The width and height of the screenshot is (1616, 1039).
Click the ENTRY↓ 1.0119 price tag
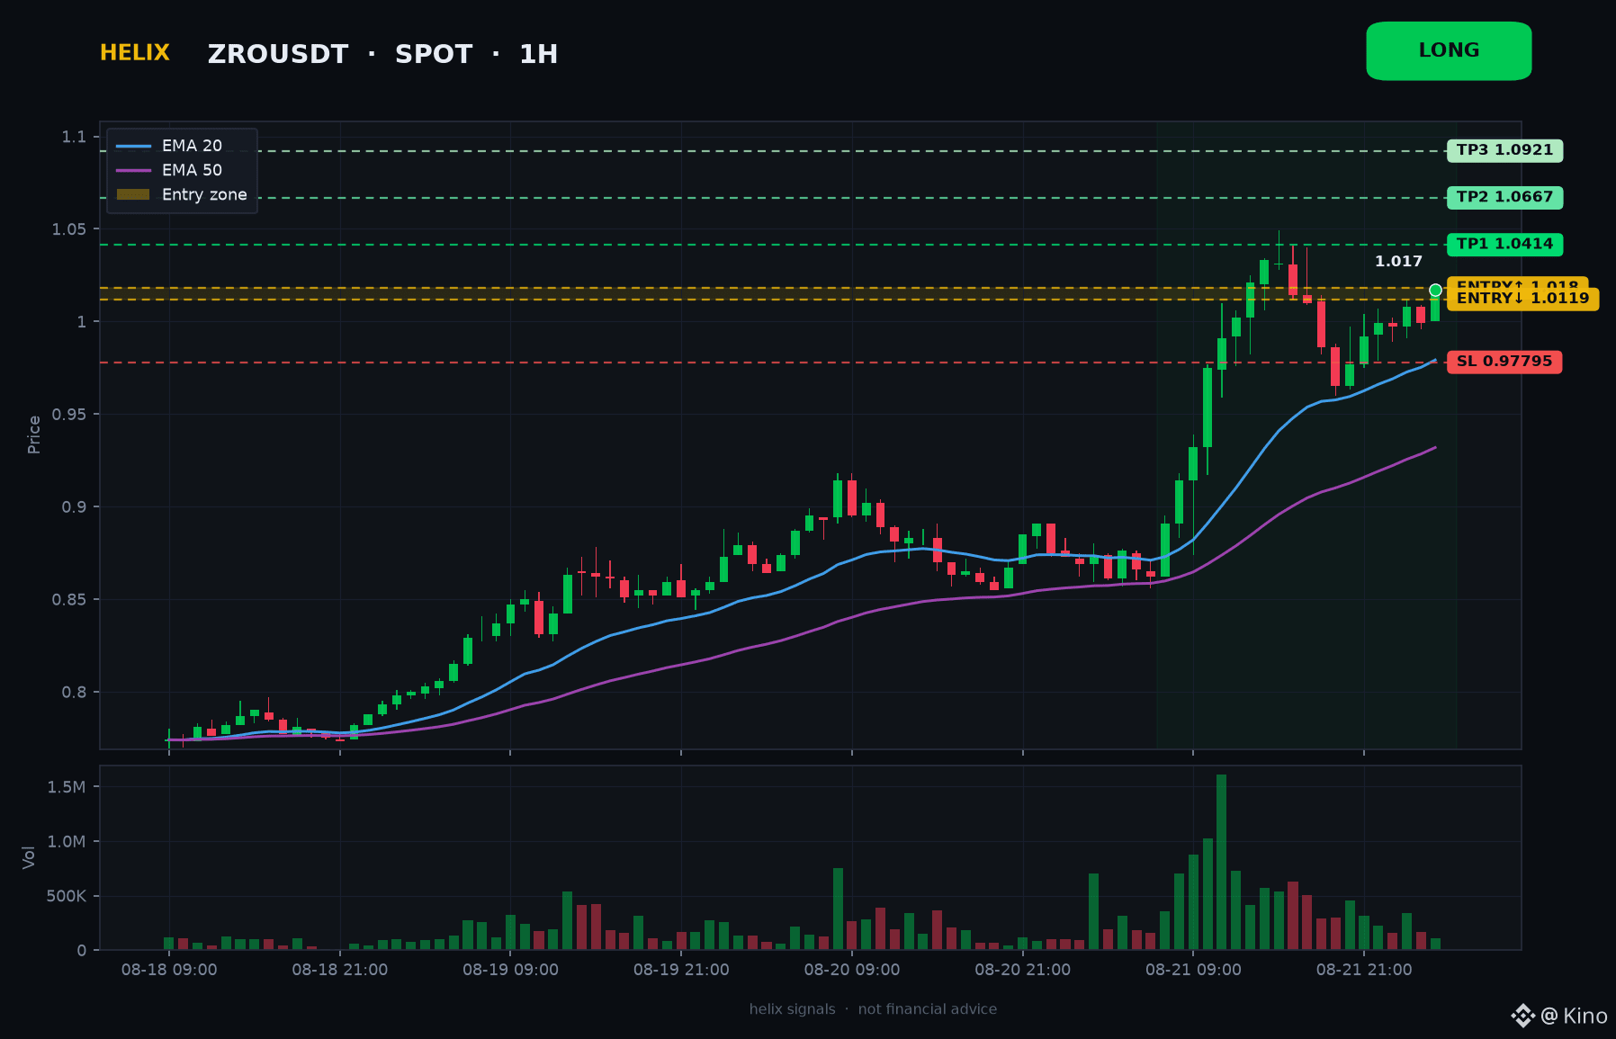pyautogui.click(x=1522, y=299)
